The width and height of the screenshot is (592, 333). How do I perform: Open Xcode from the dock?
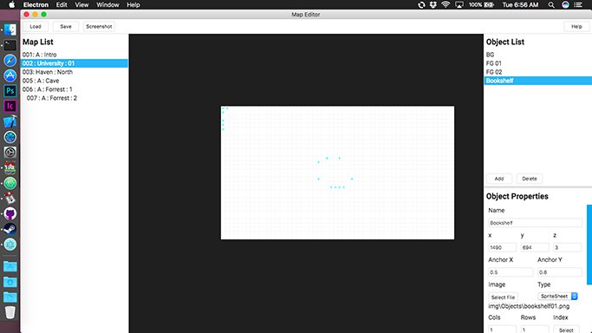10,121
